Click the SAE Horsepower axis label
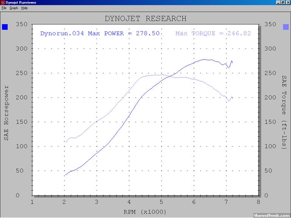Viewport: 291px width, 218px height. tap(6, 113)
